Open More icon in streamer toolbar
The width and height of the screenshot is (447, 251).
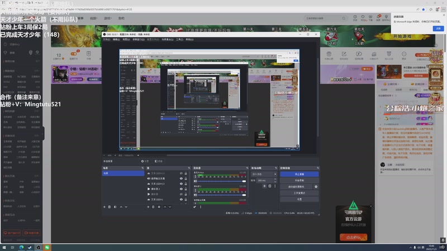pyautogui.click(x=404, y=55)
